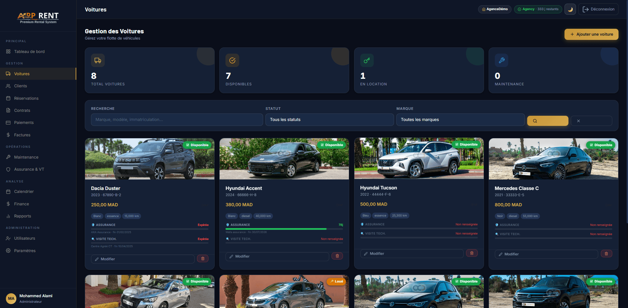Select Voitures in the sidebar
The width and height of the screenshot is (628, 308).
pyautogui.click(x=38, y=74)
